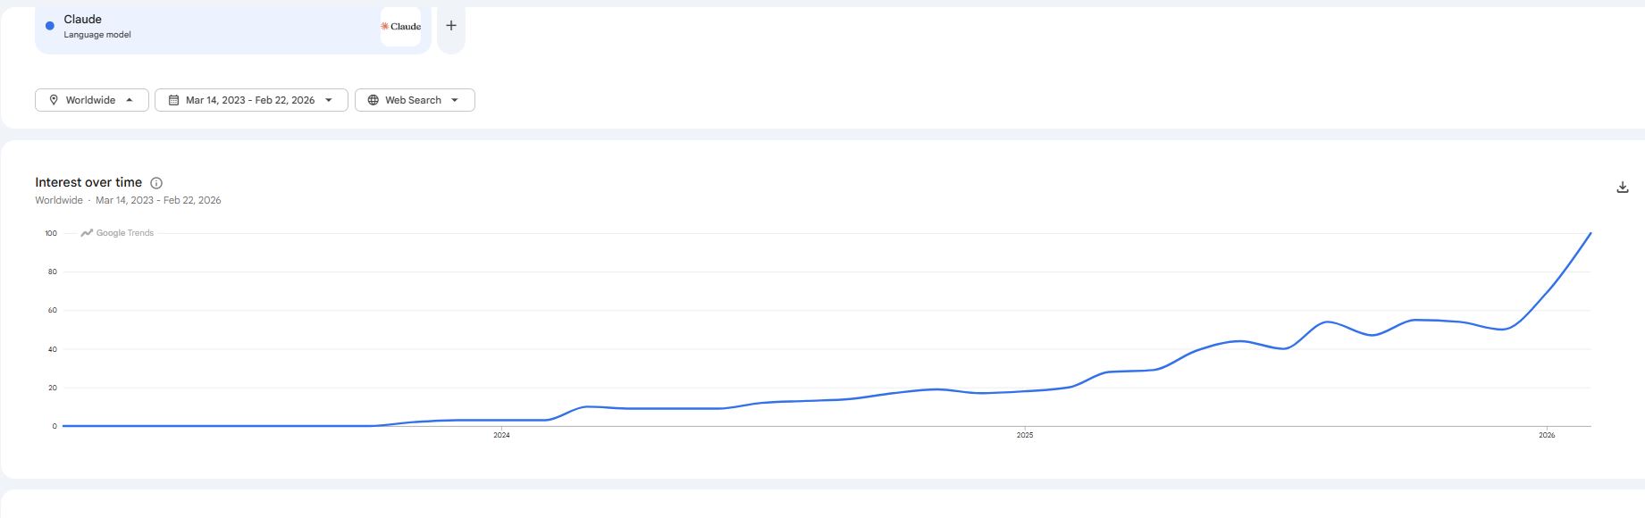Screen dimensions: 1645x518
Task: Click the Claude search term name
Action: tap(83, 19)
